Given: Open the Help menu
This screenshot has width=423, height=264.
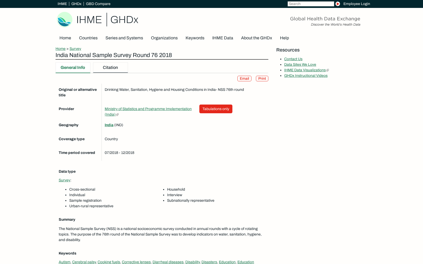Looking at the screenshot, I should pyautogui.click(x=284, y=38).
